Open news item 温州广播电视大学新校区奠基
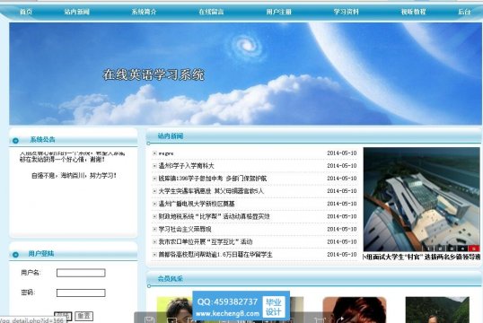 (197, 204)
